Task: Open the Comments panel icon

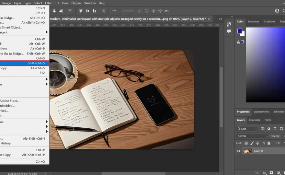Action: click(229, 31)
